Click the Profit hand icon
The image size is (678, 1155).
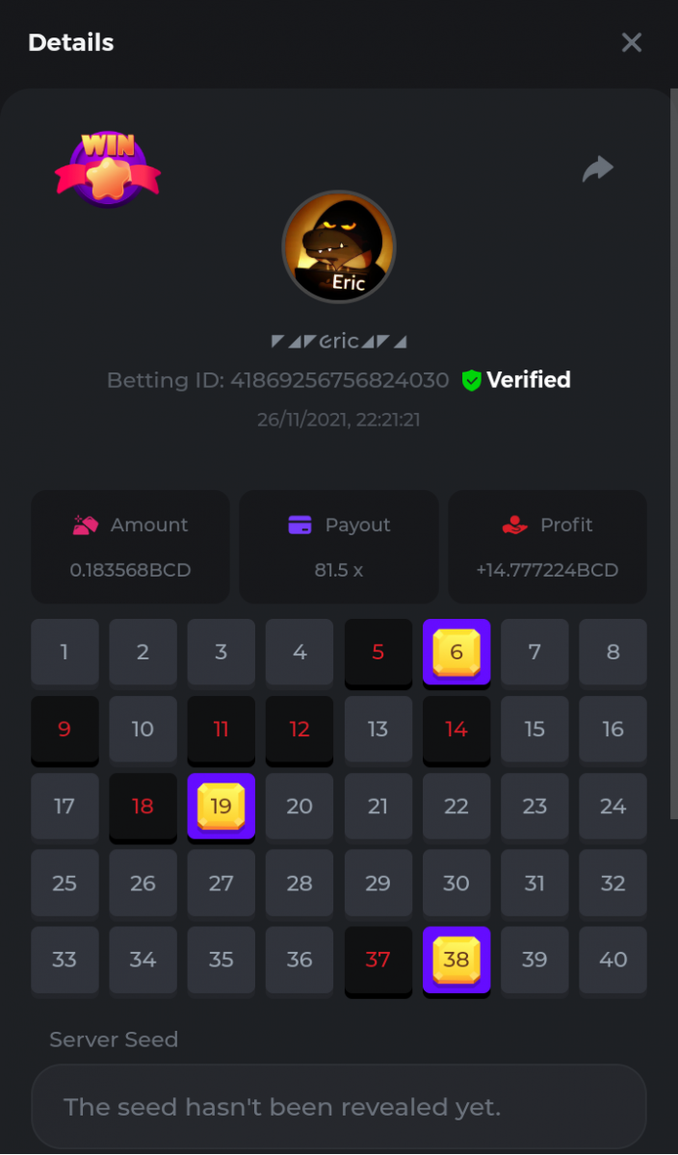[x=515, y=526]
